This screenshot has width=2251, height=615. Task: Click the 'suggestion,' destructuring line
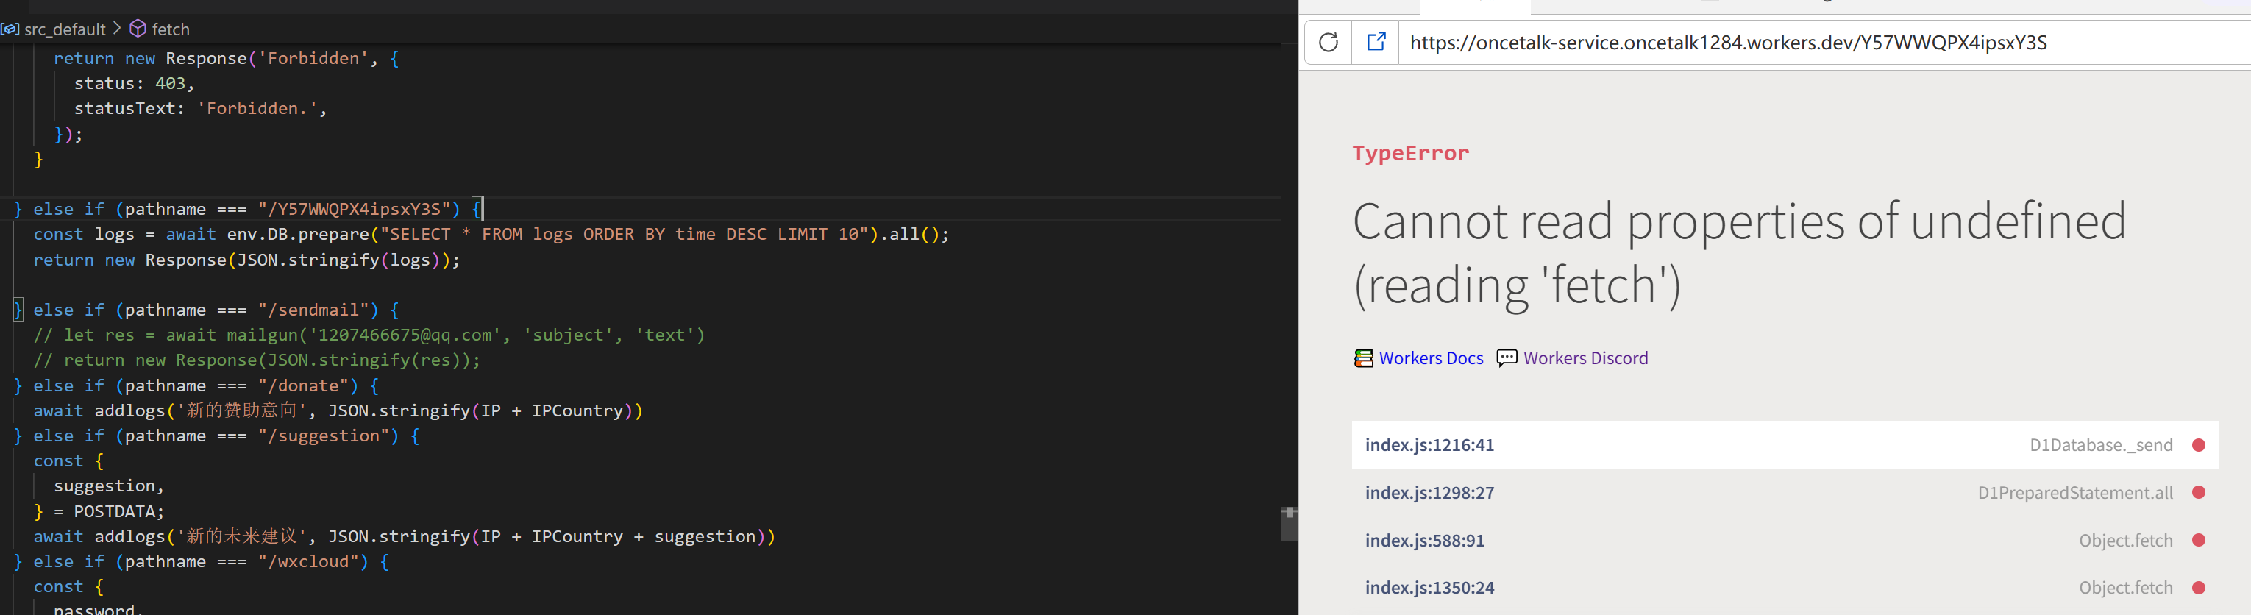[109, 486]
